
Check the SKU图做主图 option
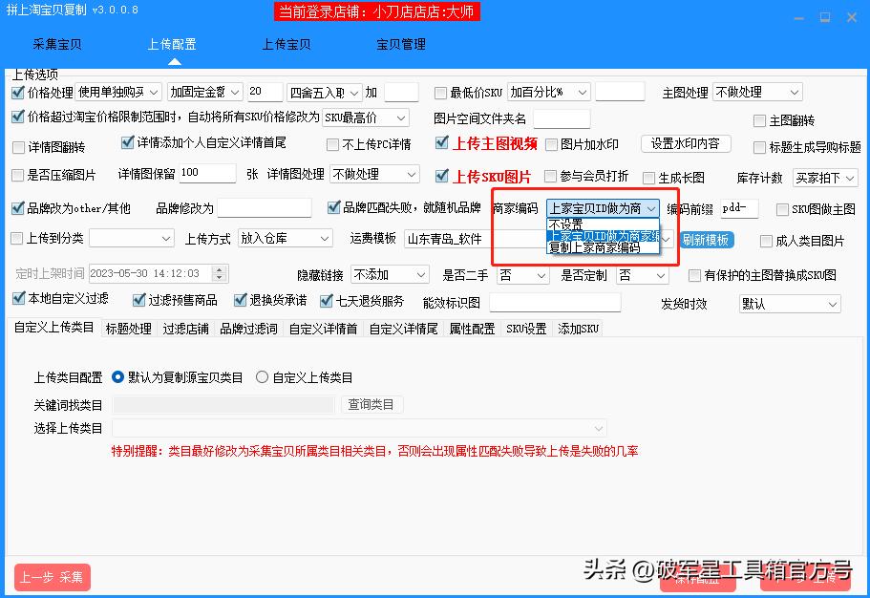783,210
